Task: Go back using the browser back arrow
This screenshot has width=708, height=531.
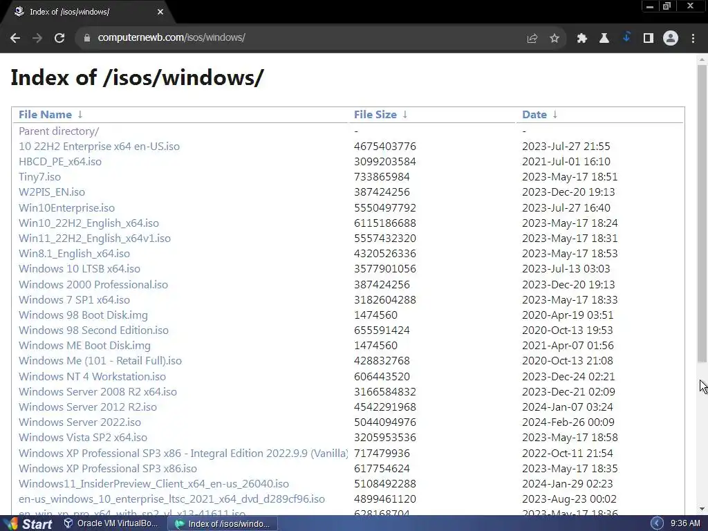Action: click(x=15, y=38)
